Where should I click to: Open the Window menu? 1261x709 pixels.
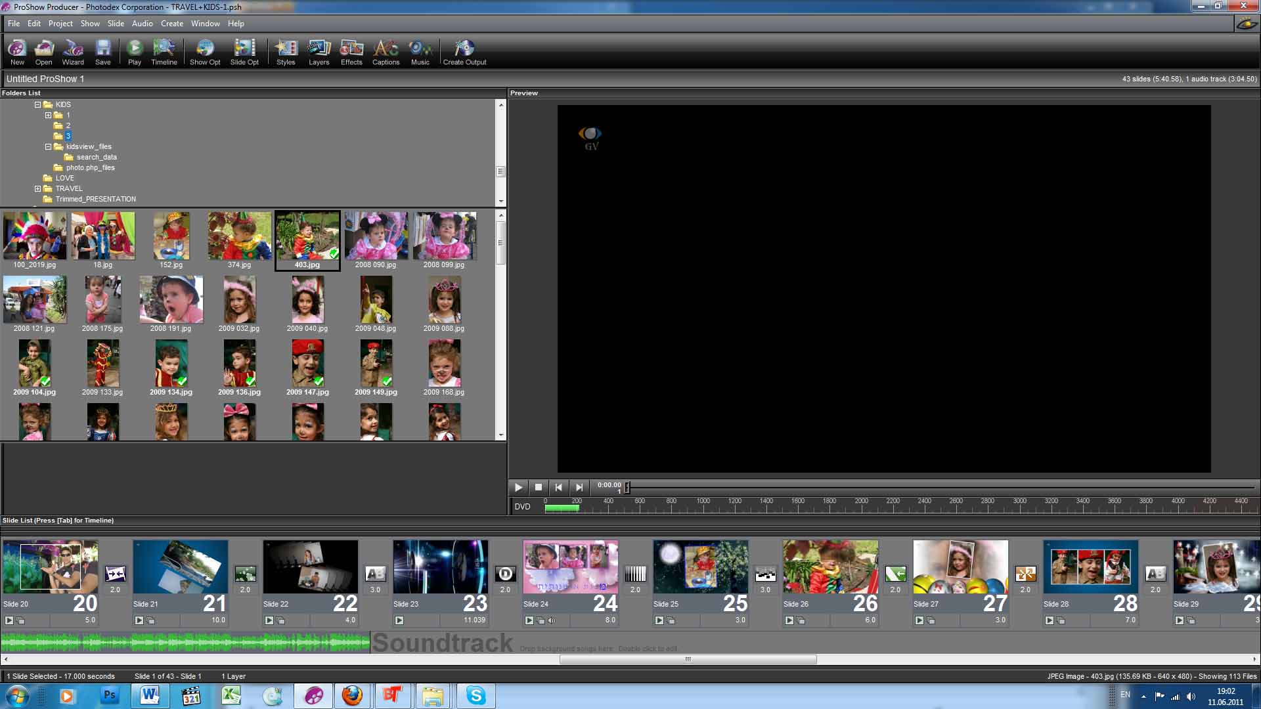[x=206, y=24]
